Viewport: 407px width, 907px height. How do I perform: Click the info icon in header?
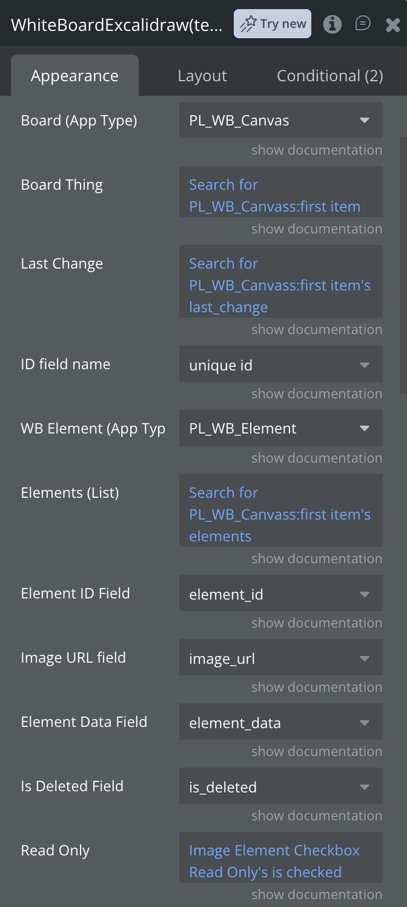[332, 24]
